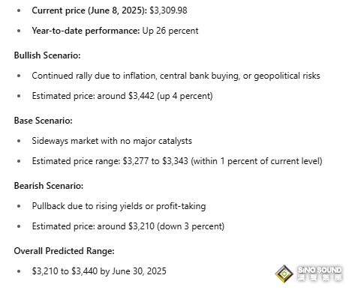Screen dimensions: 349x290
Task: Click the Overall Predicted Range heading
Action: pyautogui.click(x=64, y=251)
